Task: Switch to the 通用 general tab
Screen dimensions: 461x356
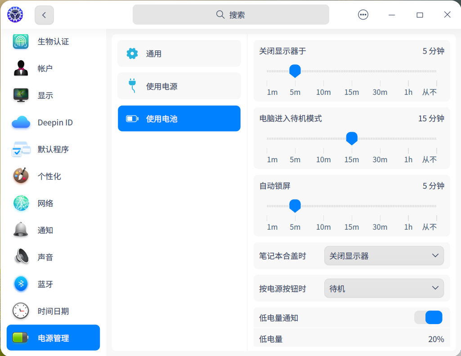Action: [x=179, y=53]
